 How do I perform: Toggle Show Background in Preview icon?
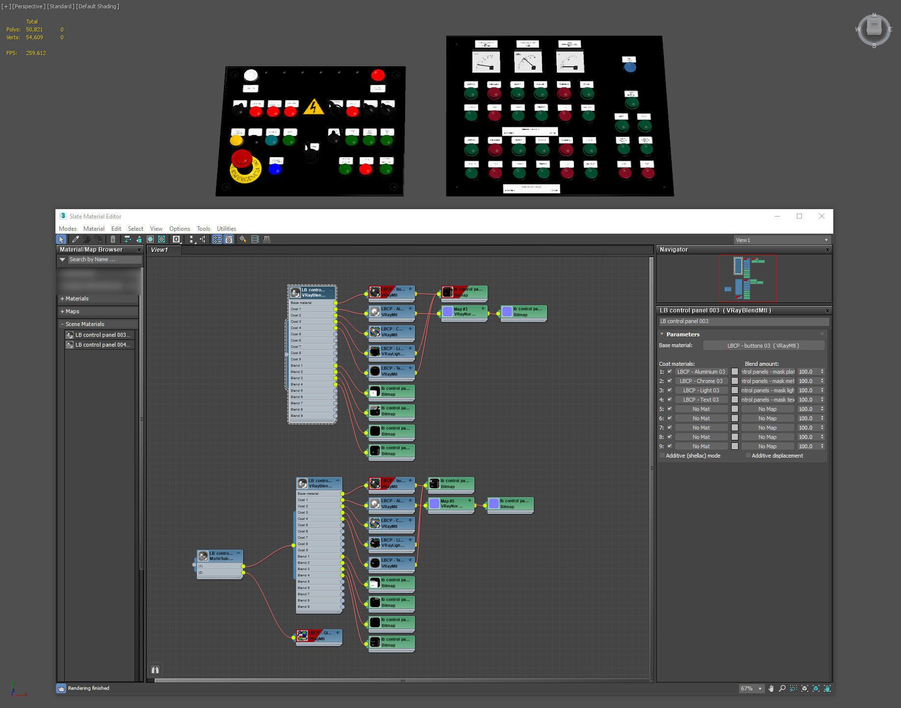(162, 239)
